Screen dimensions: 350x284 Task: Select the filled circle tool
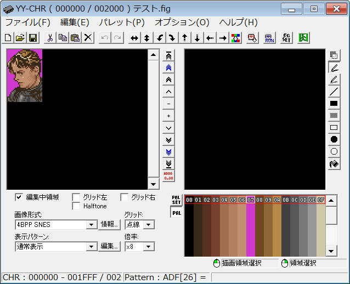[334, 140]
